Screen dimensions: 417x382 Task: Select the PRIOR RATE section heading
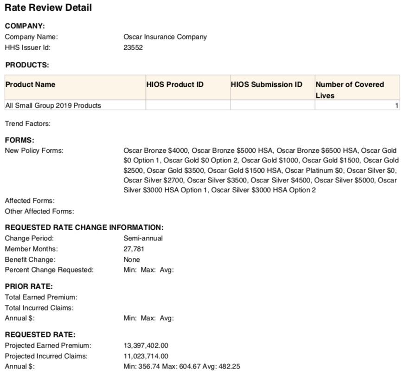[29, 286]
